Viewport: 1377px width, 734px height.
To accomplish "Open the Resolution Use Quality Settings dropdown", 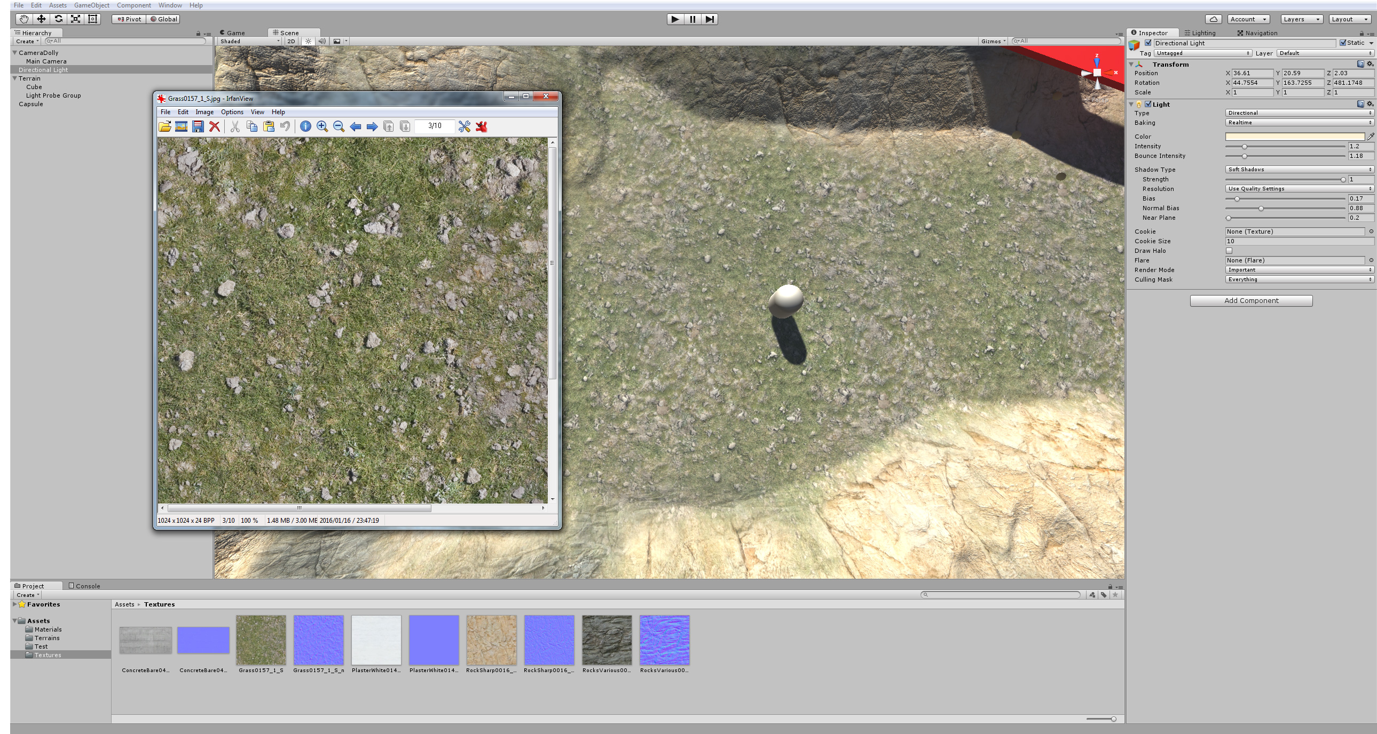I will point(1299,189).
